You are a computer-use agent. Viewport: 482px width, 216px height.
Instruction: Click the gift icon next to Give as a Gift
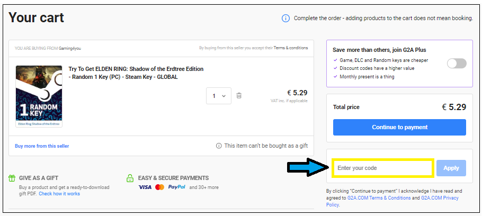click(12, 178)
